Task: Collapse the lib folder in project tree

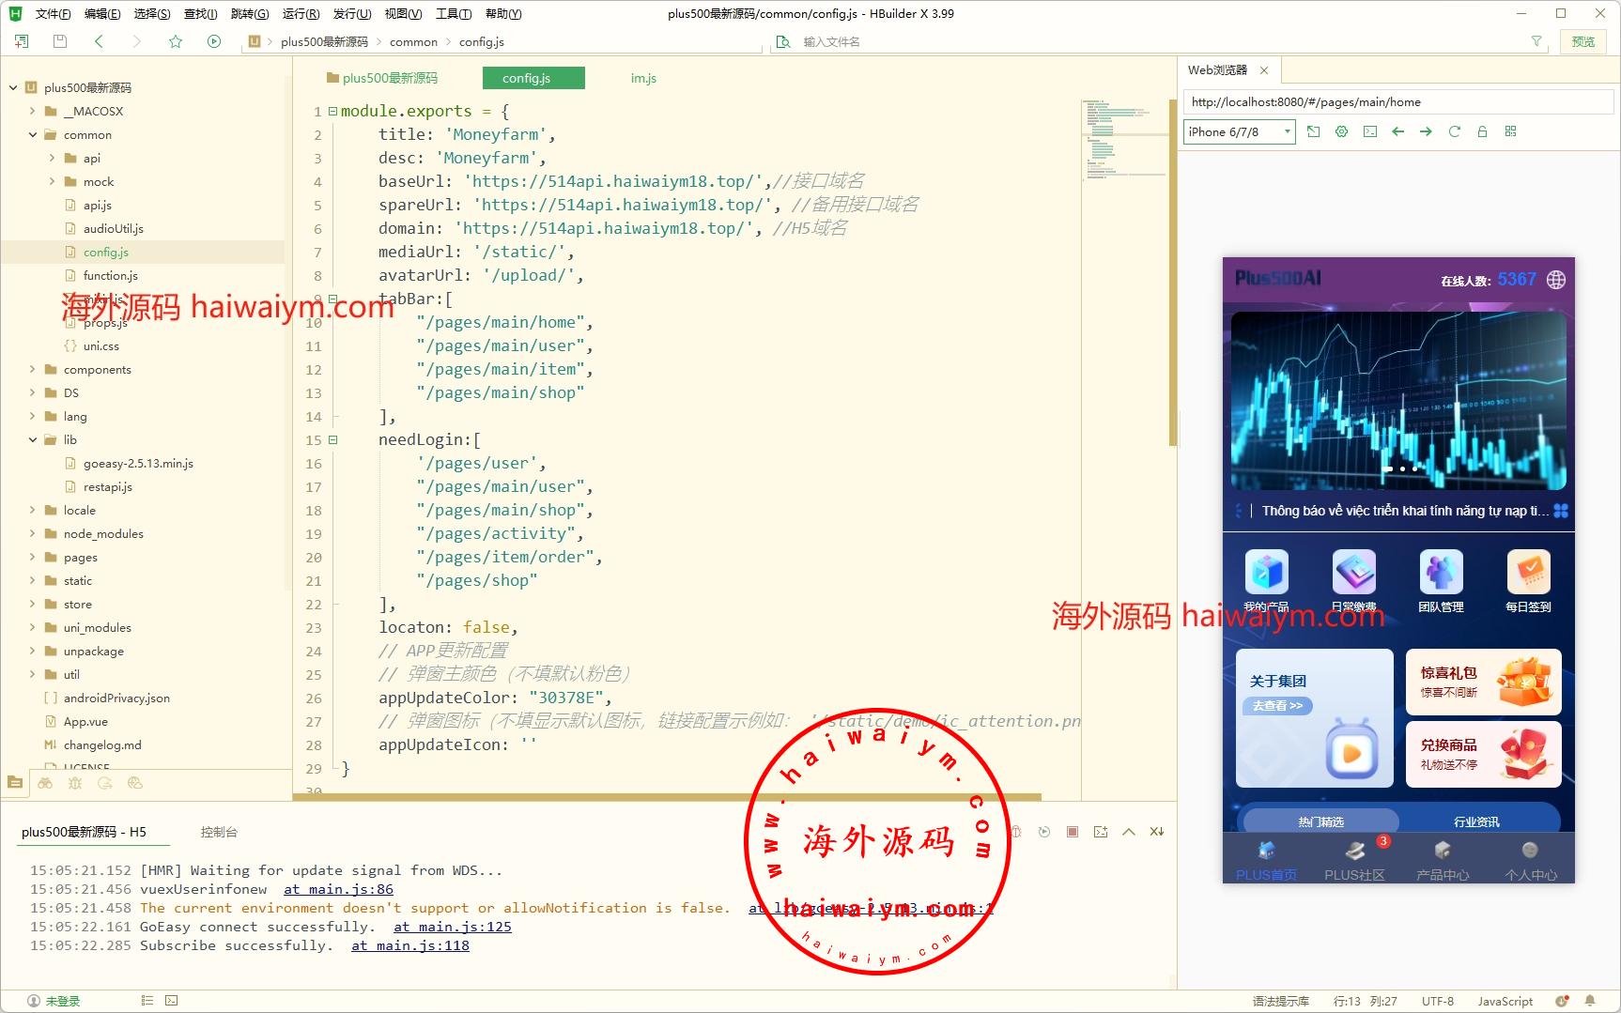Action: pos(33,439)
